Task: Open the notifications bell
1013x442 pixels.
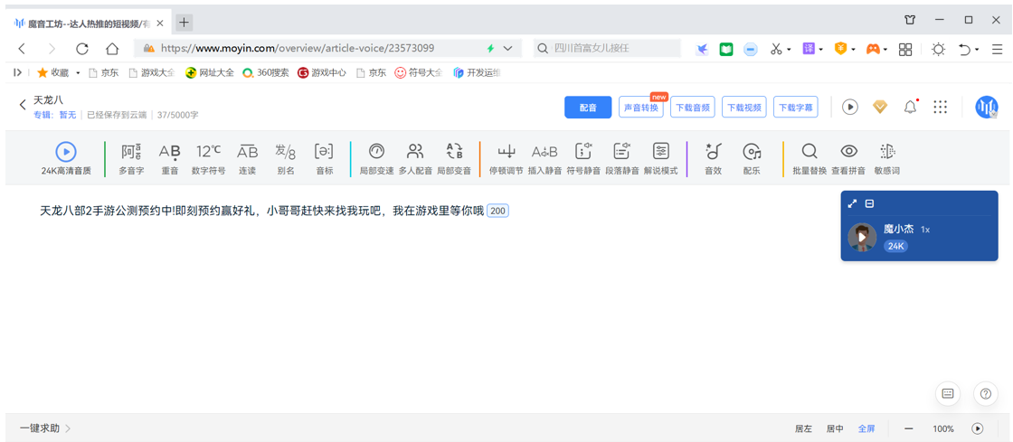Action: (910, 108)
